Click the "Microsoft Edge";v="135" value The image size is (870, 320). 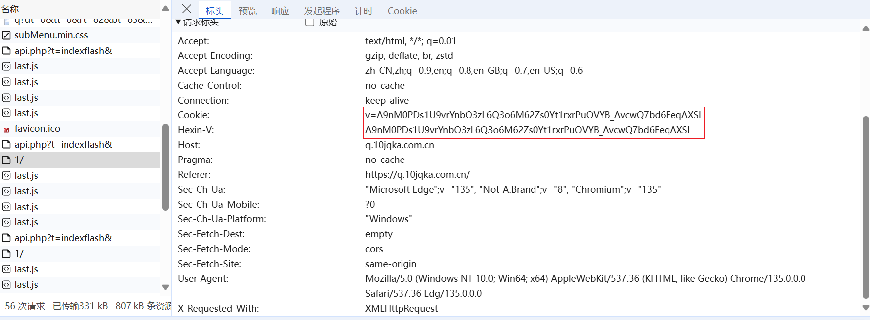[x=513, y=189]
